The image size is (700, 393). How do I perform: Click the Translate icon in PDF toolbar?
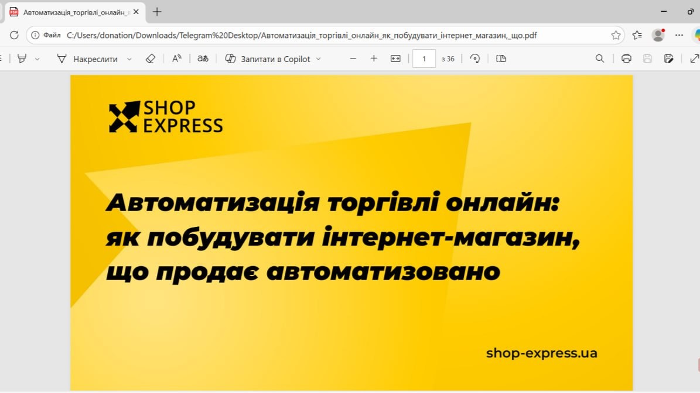coord(203,58)
